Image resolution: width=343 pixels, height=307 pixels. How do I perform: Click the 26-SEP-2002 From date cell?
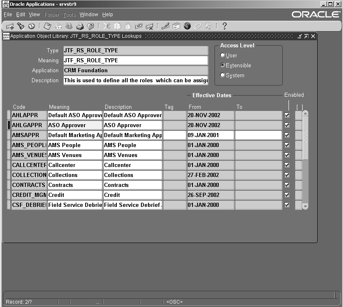point(210,195)
